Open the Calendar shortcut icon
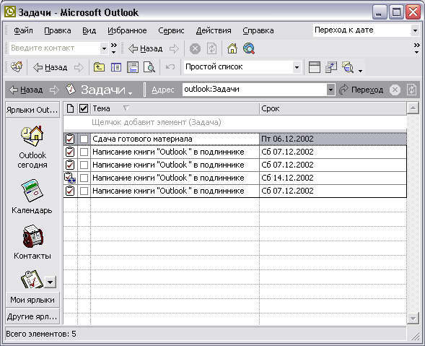 [32, 191]
